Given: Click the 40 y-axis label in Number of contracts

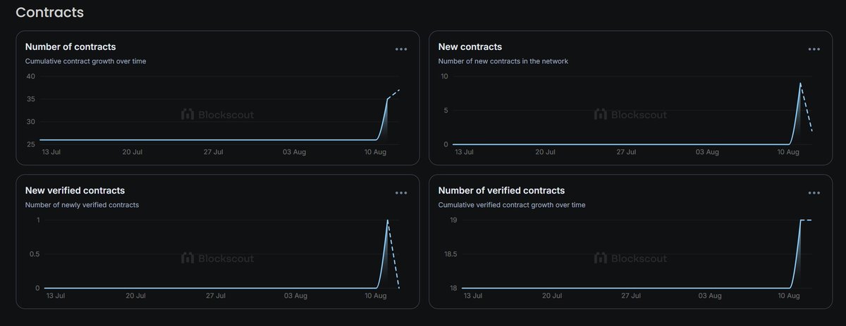Looking at the screenshot, I should pos(31,77).
